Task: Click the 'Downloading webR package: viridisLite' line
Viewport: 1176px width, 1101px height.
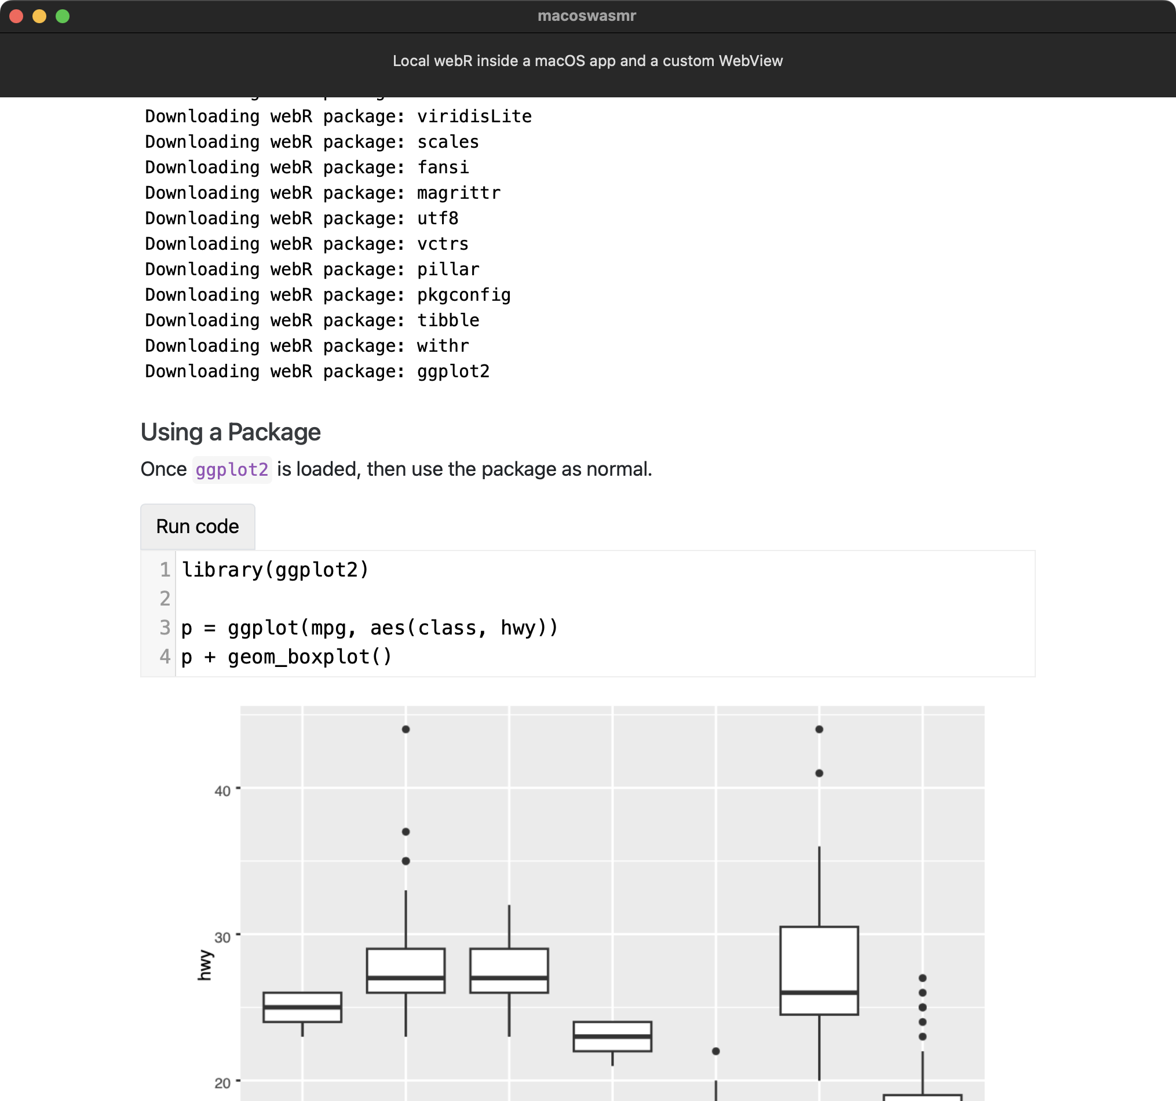Action: coord(338,116)
